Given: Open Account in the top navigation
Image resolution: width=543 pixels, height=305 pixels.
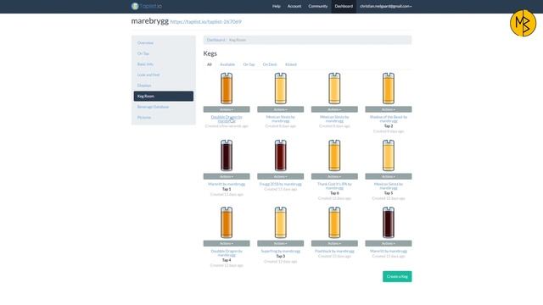Looking at the screenshot, I should click(294, 6).
